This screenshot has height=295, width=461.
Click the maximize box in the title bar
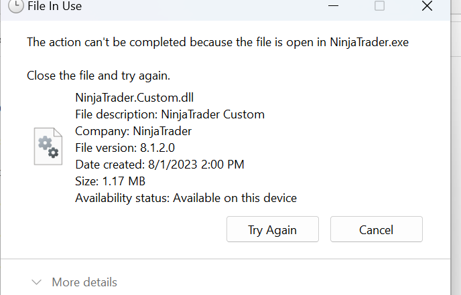379,6
